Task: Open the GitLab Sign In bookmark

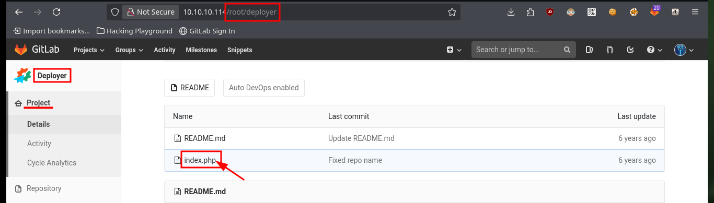Action: pyautogui.click(x=207, y=31)
